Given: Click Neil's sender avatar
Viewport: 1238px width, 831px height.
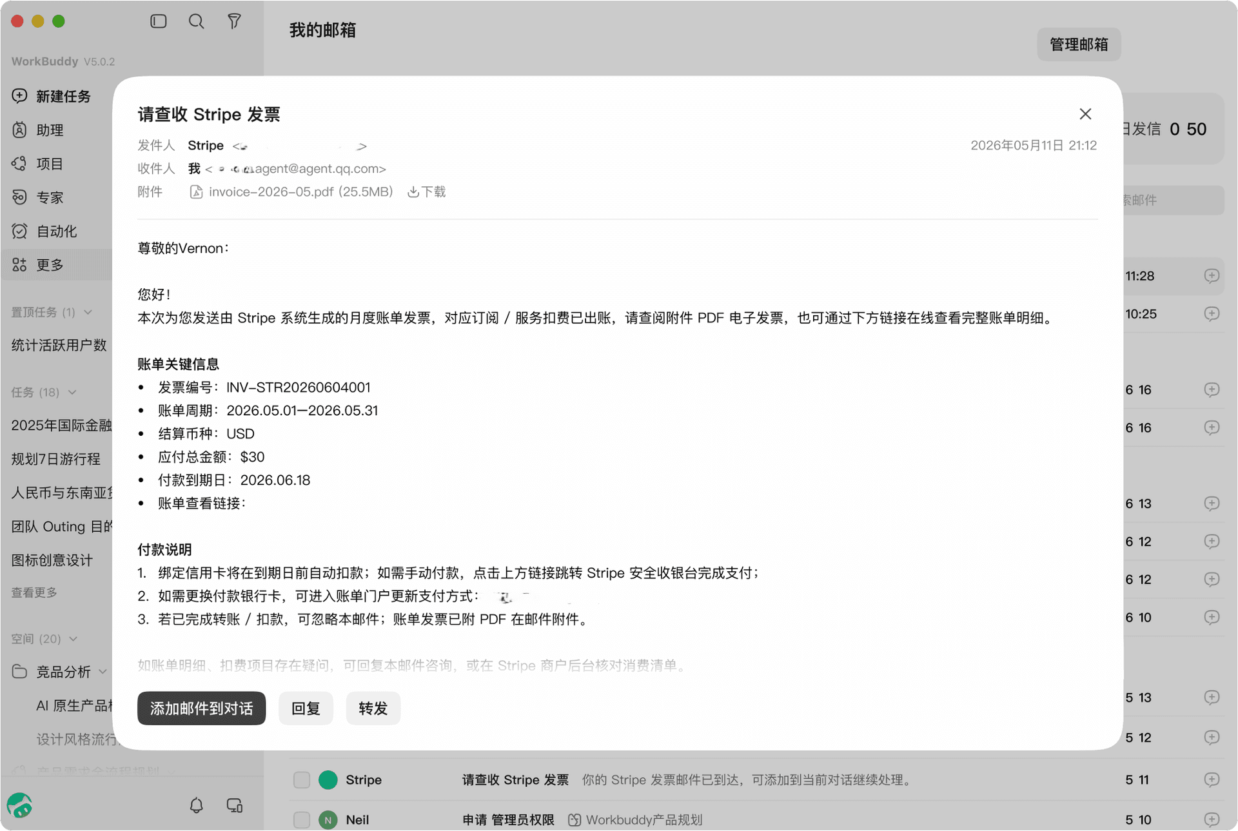Looking at the screenshot, I should [328, 820].
